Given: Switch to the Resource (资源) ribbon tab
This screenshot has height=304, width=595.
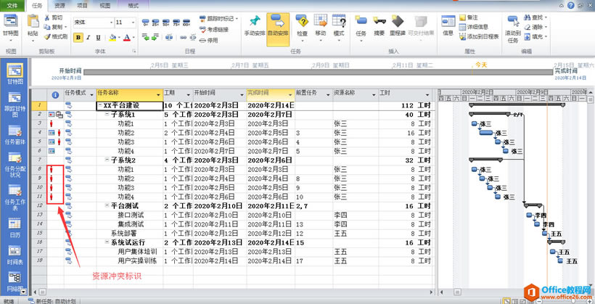Looking at the screenshot, I should click(59, 5).
